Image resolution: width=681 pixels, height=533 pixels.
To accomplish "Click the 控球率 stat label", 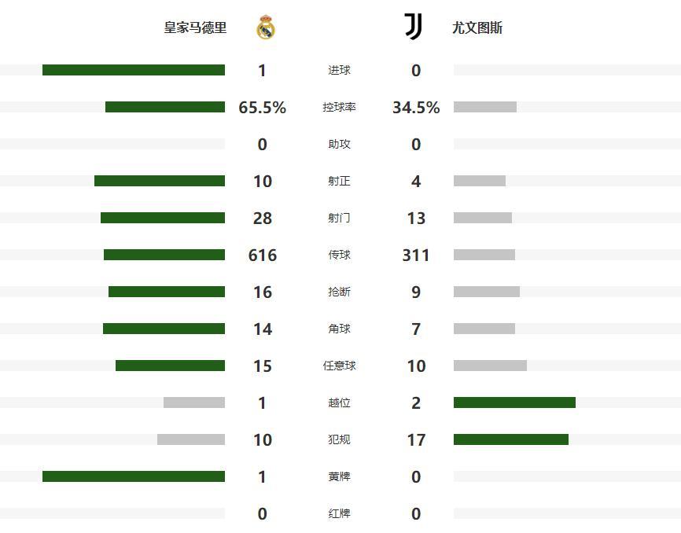I will pos(339,108).
